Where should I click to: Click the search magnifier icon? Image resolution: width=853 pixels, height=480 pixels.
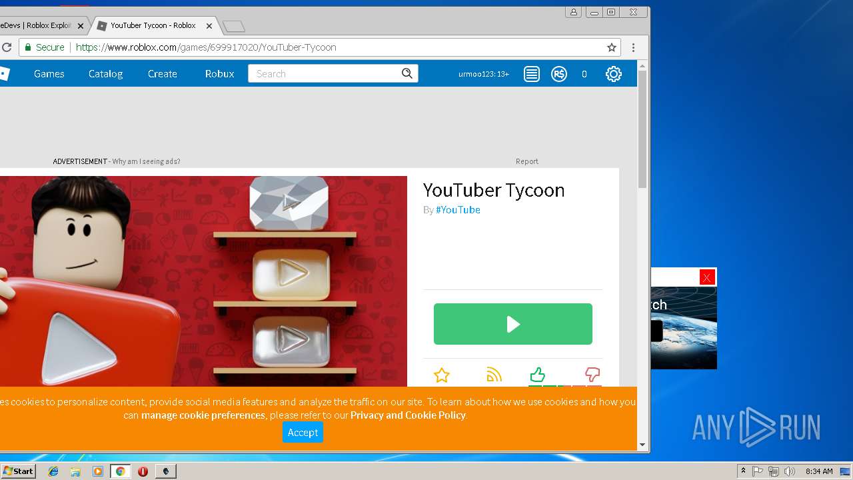pos(407,73)
